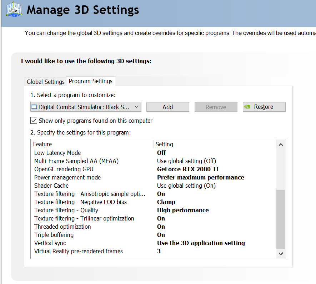Click the value 3 for Virtual Reality pre-rendered frames
This screenshot has height=284, width=316.
click(159, 252)
